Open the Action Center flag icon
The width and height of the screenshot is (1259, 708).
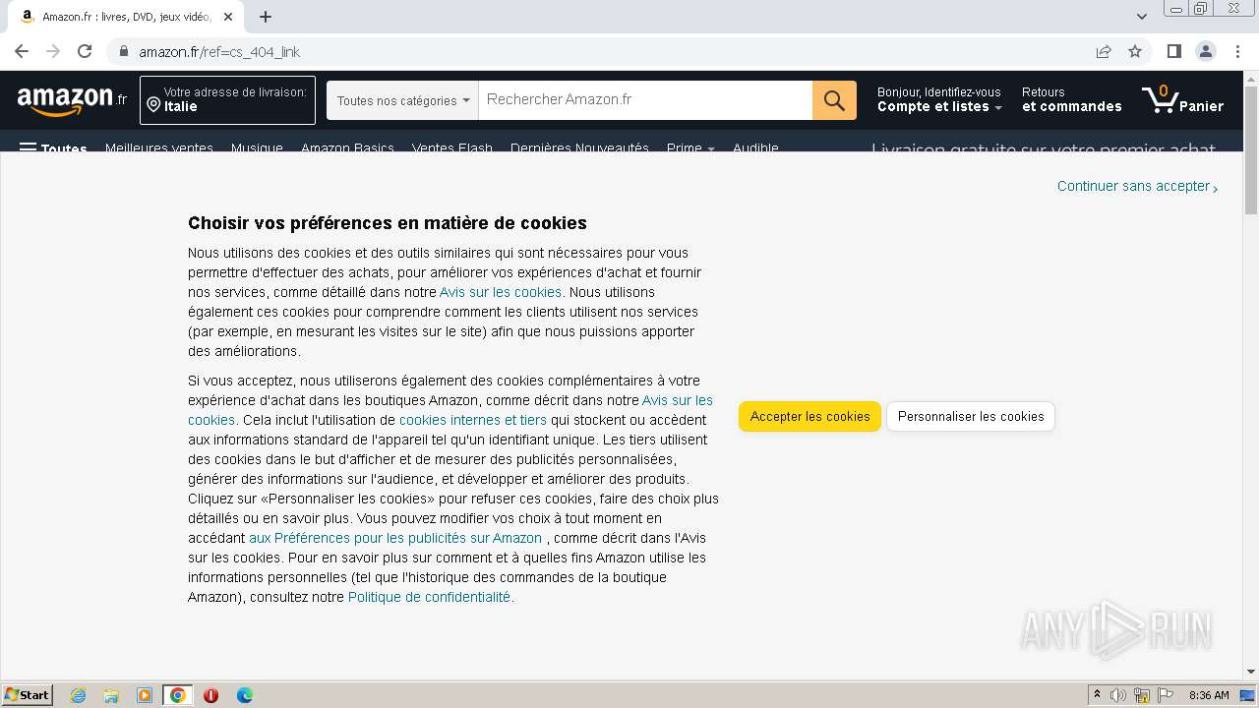[1166, 695]
